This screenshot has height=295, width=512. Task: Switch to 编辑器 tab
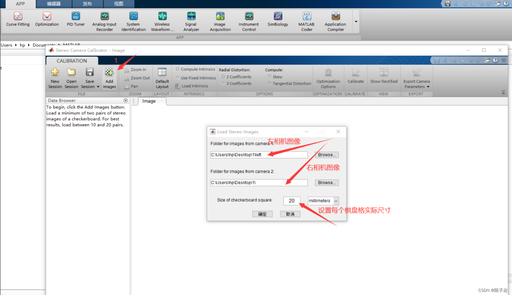point(54,4)
